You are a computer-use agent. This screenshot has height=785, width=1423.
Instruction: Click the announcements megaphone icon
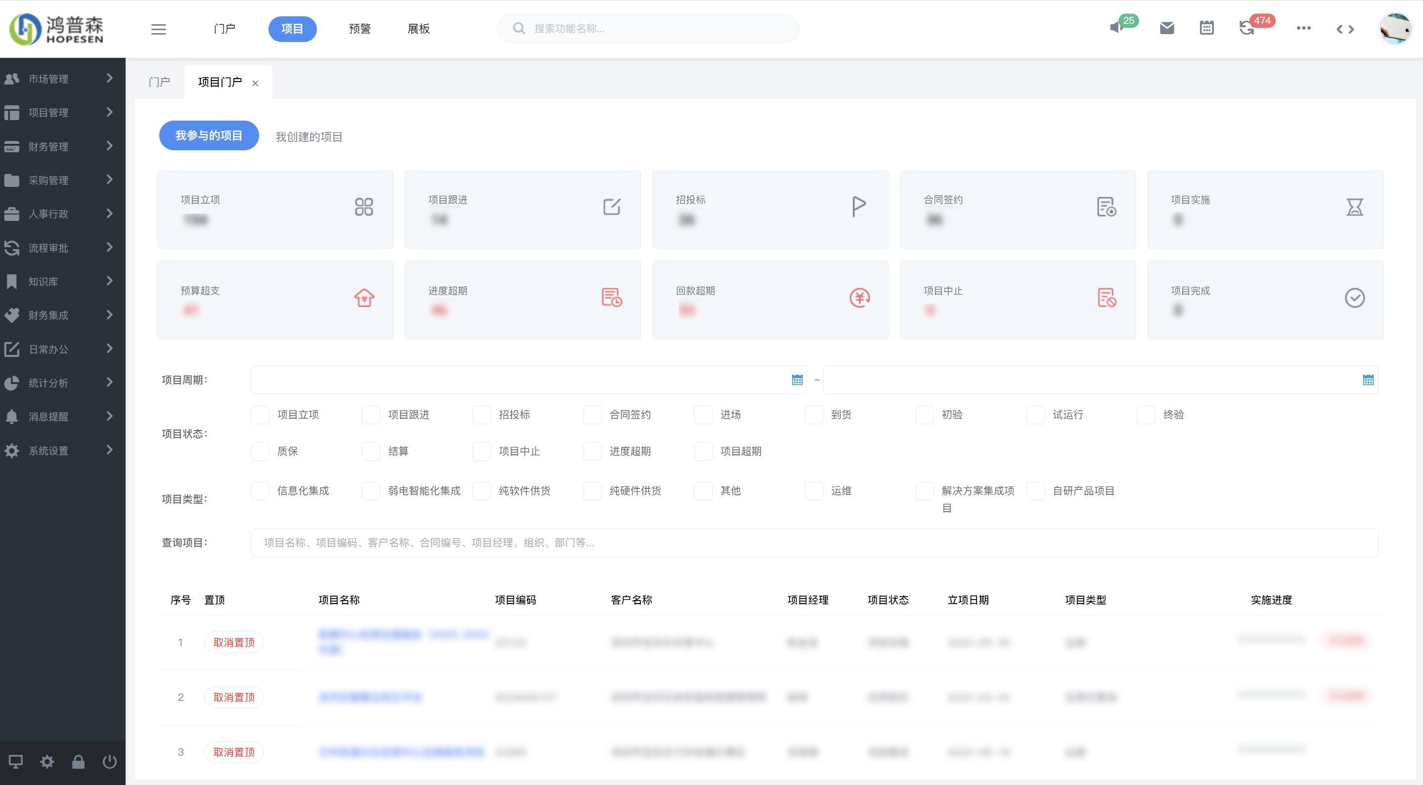click(1116, 28)
